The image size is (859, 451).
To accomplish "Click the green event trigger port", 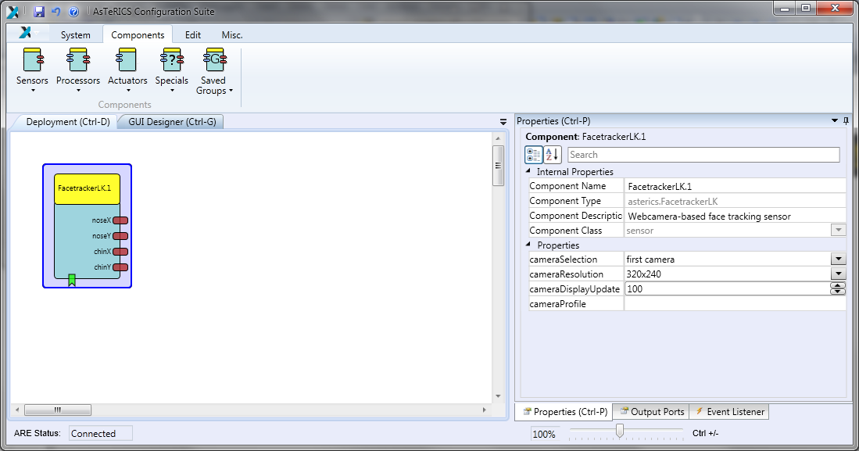I will point(72,280).
